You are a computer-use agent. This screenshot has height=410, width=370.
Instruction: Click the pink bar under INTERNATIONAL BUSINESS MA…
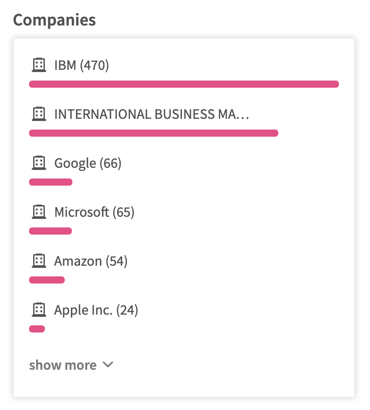[153, 133]
